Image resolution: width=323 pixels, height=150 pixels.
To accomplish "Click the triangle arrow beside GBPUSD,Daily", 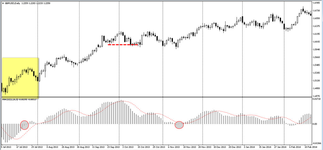I will tap(2, 3).
